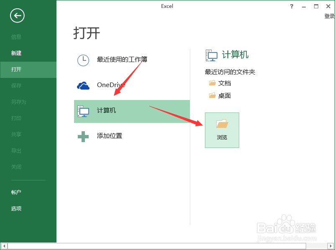
Task: Select the 打开 tab
Action: [16, 69]
